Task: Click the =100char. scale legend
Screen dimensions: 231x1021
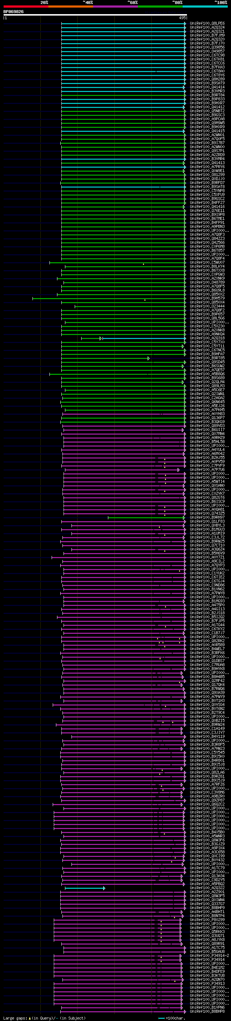Action: click(x=171, y=1018)
